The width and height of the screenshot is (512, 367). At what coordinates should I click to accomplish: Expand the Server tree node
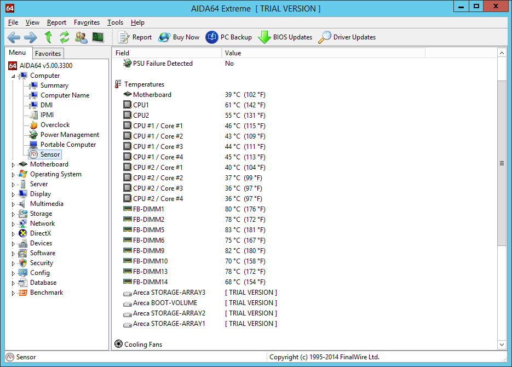tap(13, 185)
